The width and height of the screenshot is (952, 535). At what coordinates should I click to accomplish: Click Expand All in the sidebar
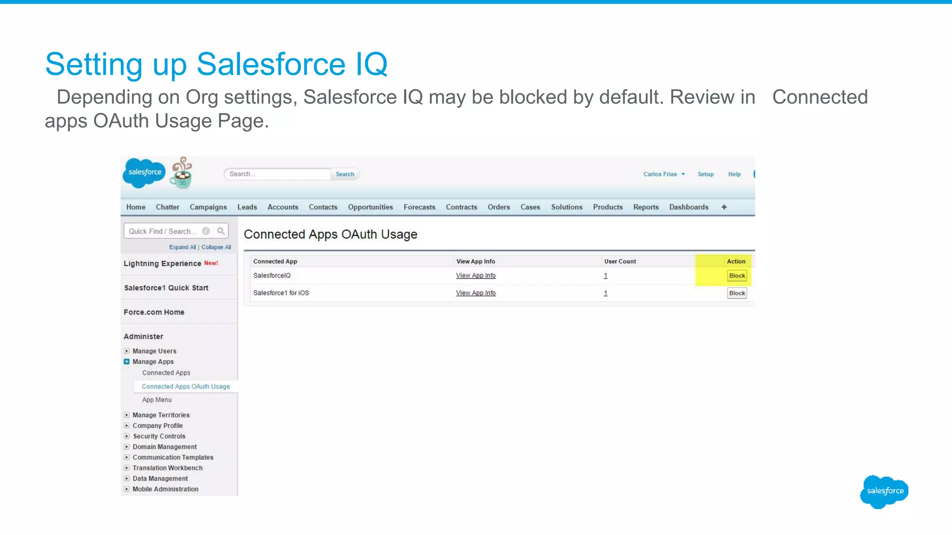click(x=182, y=247)
